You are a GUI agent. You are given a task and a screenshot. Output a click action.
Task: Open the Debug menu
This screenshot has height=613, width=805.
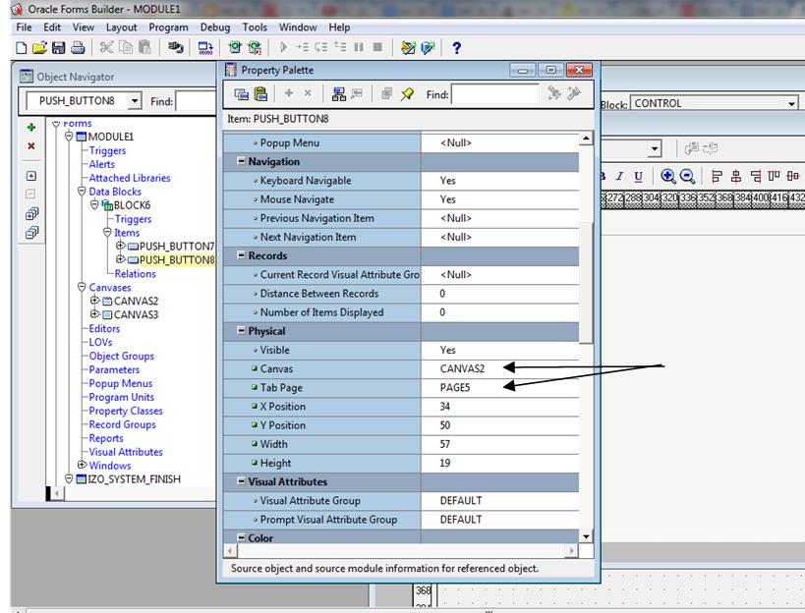[214, 28]
